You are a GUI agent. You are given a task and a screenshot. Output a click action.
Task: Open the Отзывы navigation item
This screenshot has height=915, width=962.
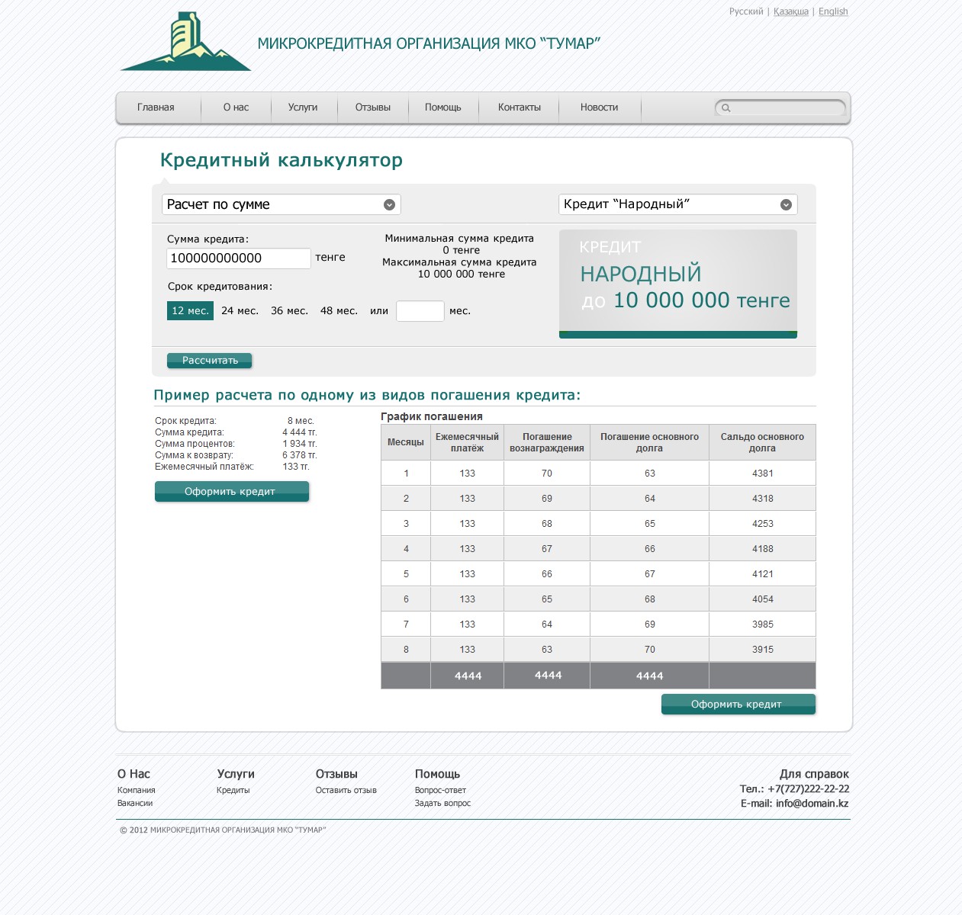(373, 108)
